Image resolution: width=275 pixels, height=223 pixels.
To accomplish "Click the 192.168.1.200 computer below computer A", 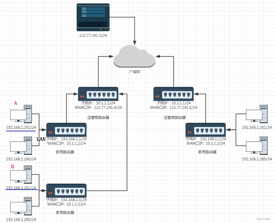I will [x=21, y=145].
